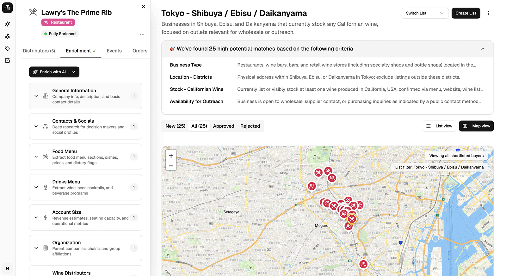The height and width of the screenshot is (276, 506).
Task: Open the ellipsis menu next to Fully Enriched
Action: [x=142, y=35]
